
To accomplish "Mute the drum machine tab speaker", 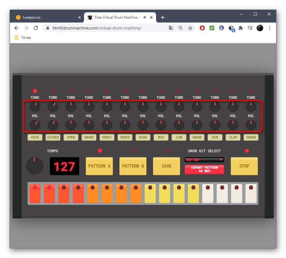I will 144,17.
